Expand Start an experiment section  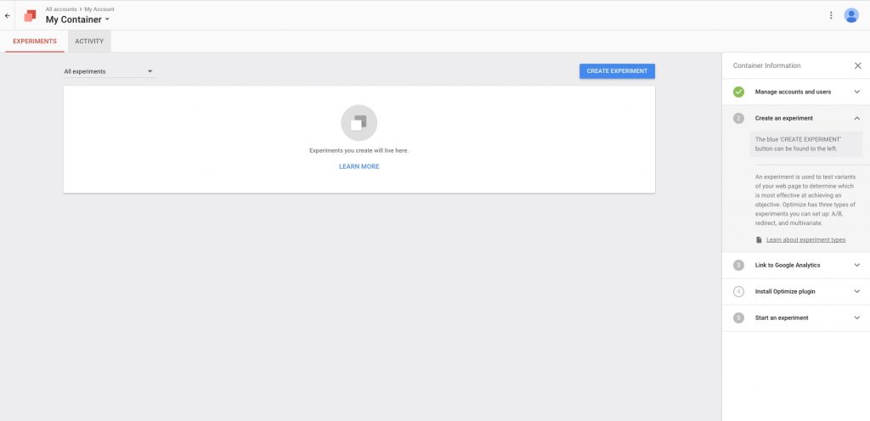pos(856,318)
